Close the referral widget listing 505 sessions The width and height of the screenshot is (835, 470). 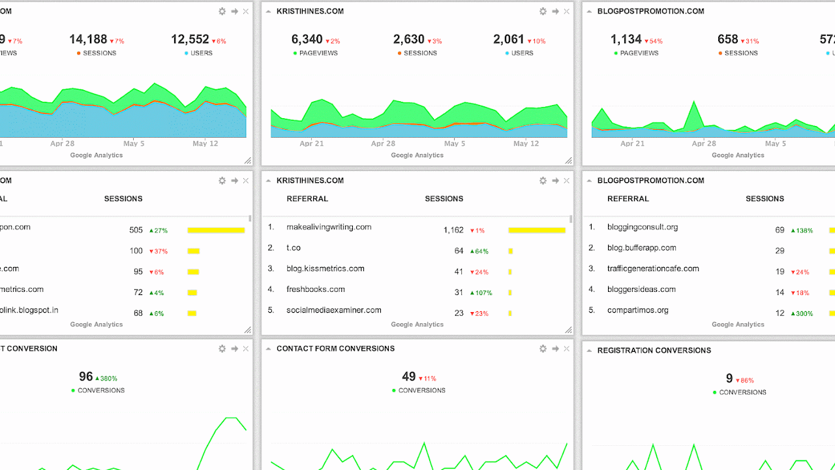click(x=245, y=181)
